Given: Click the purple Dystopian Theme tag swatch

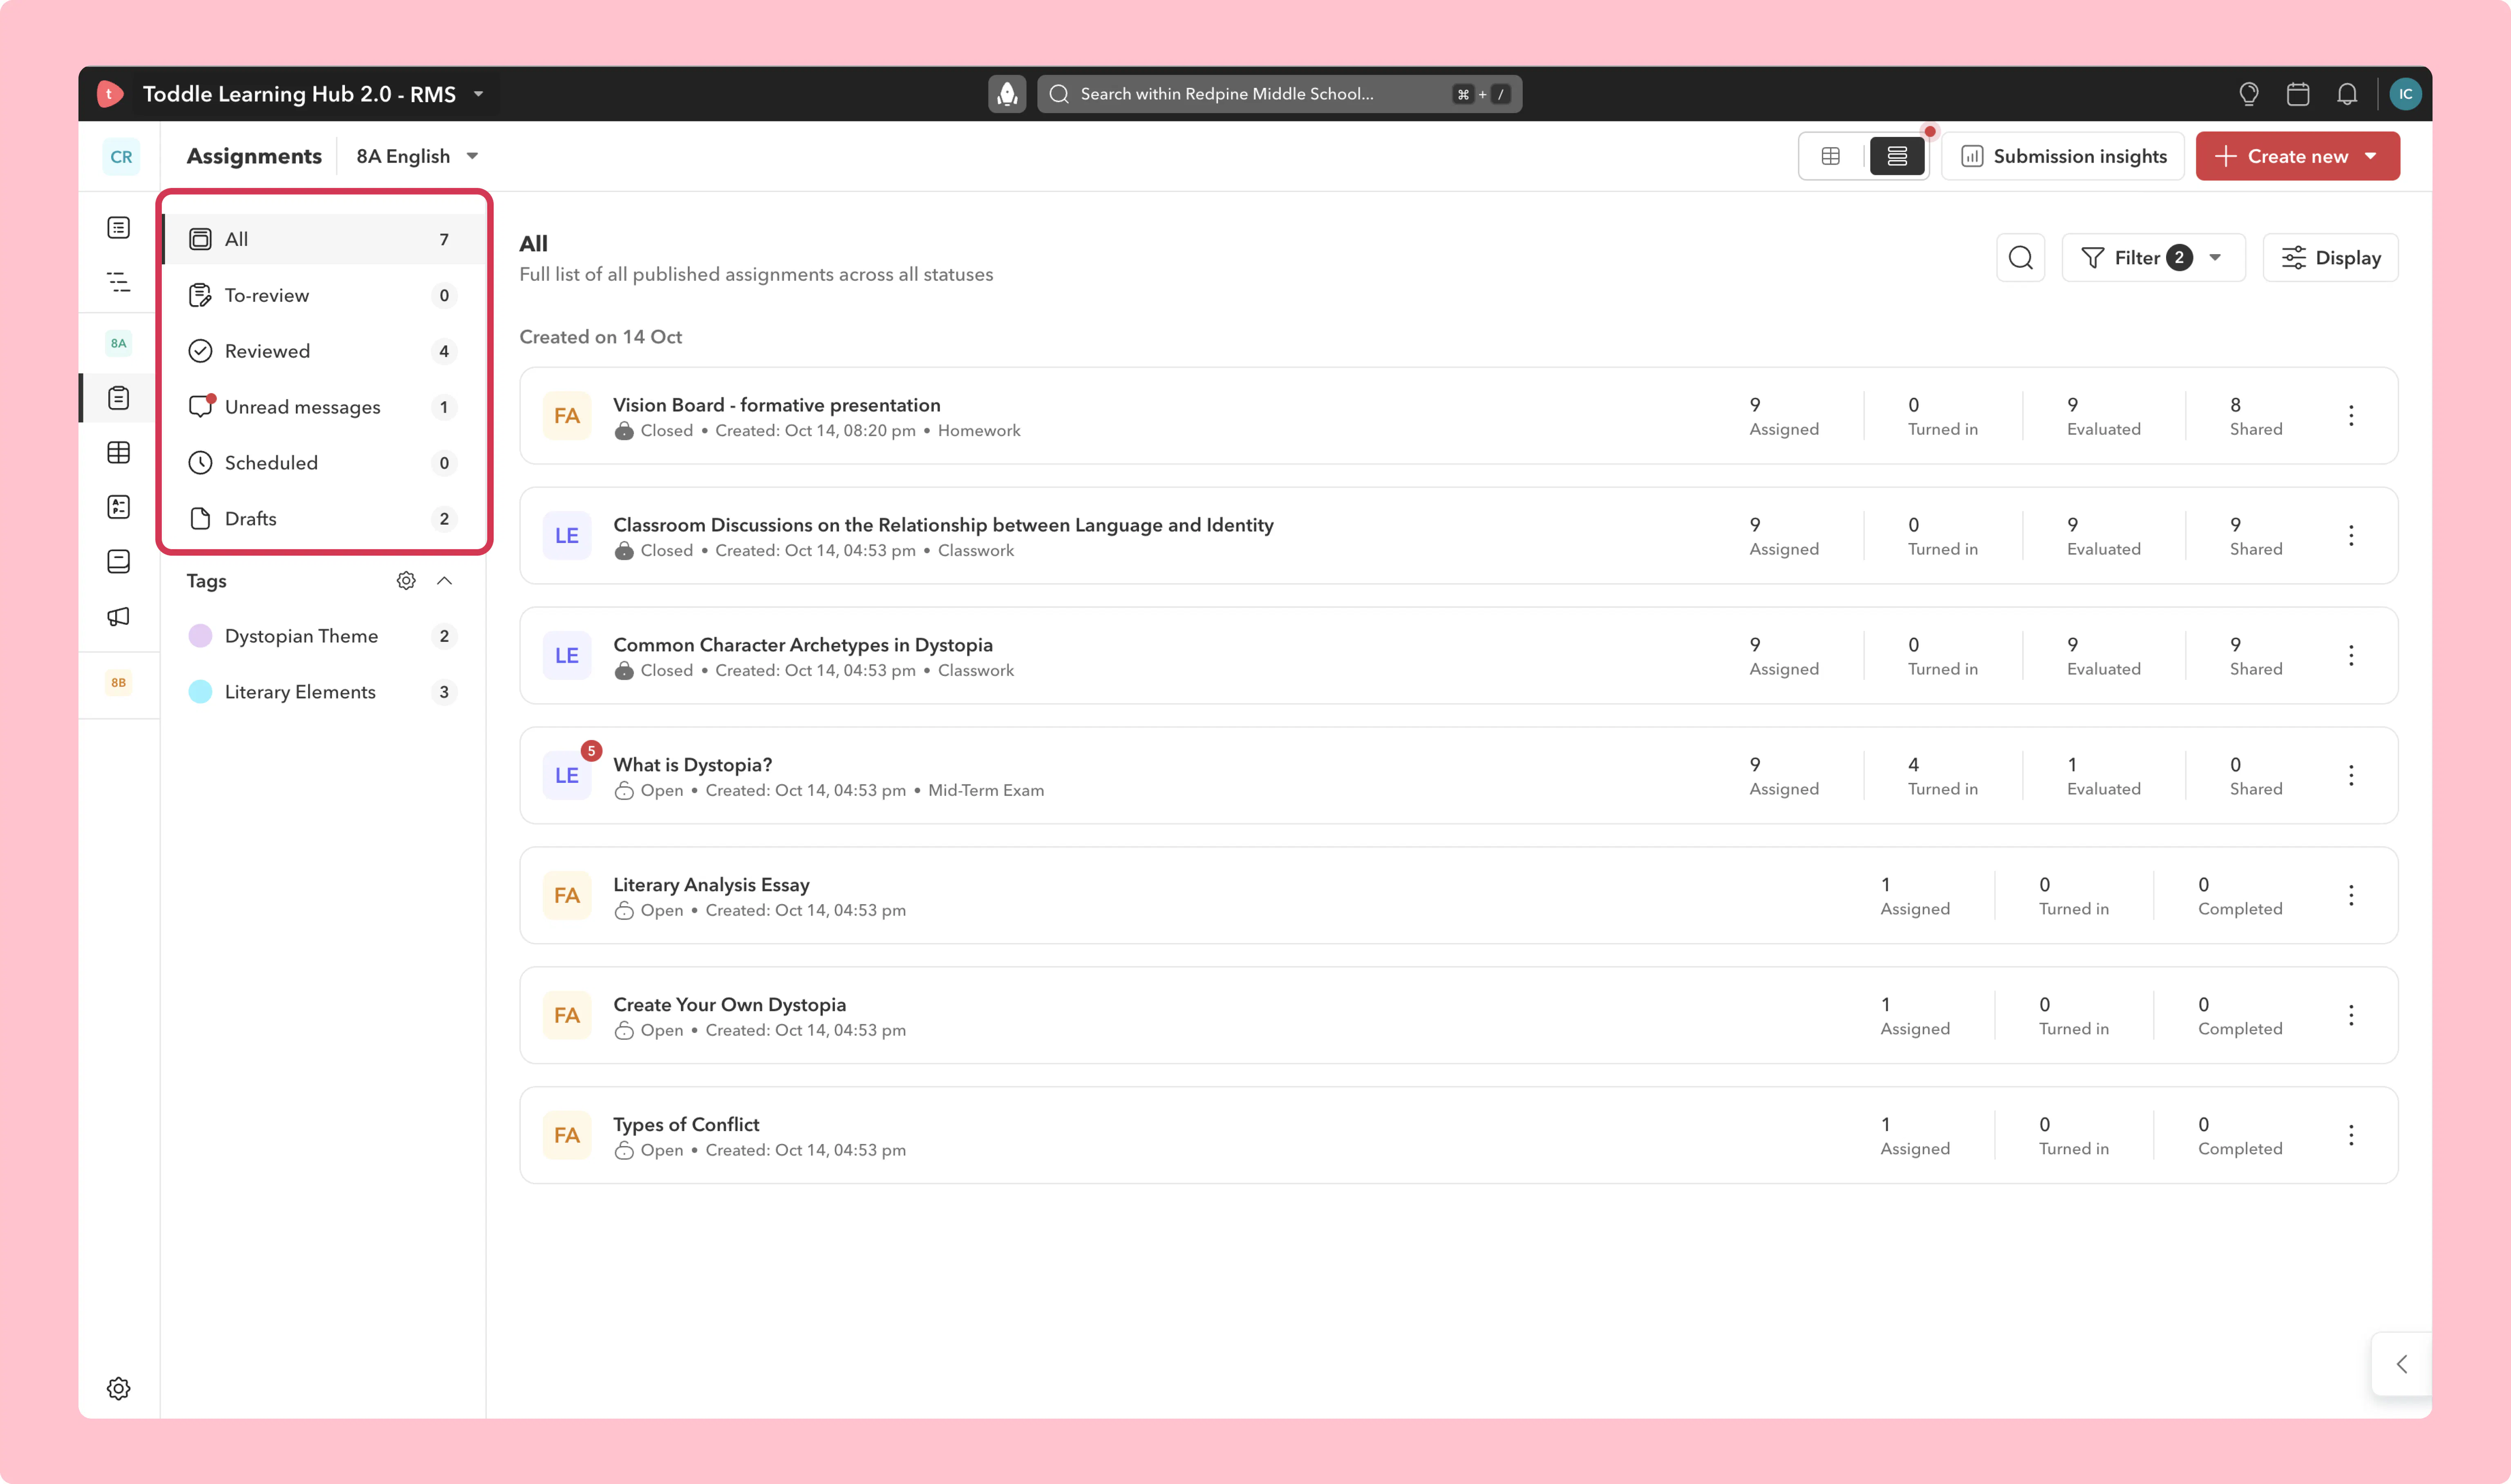Looking at the screenshot, I should click(200, 636).
